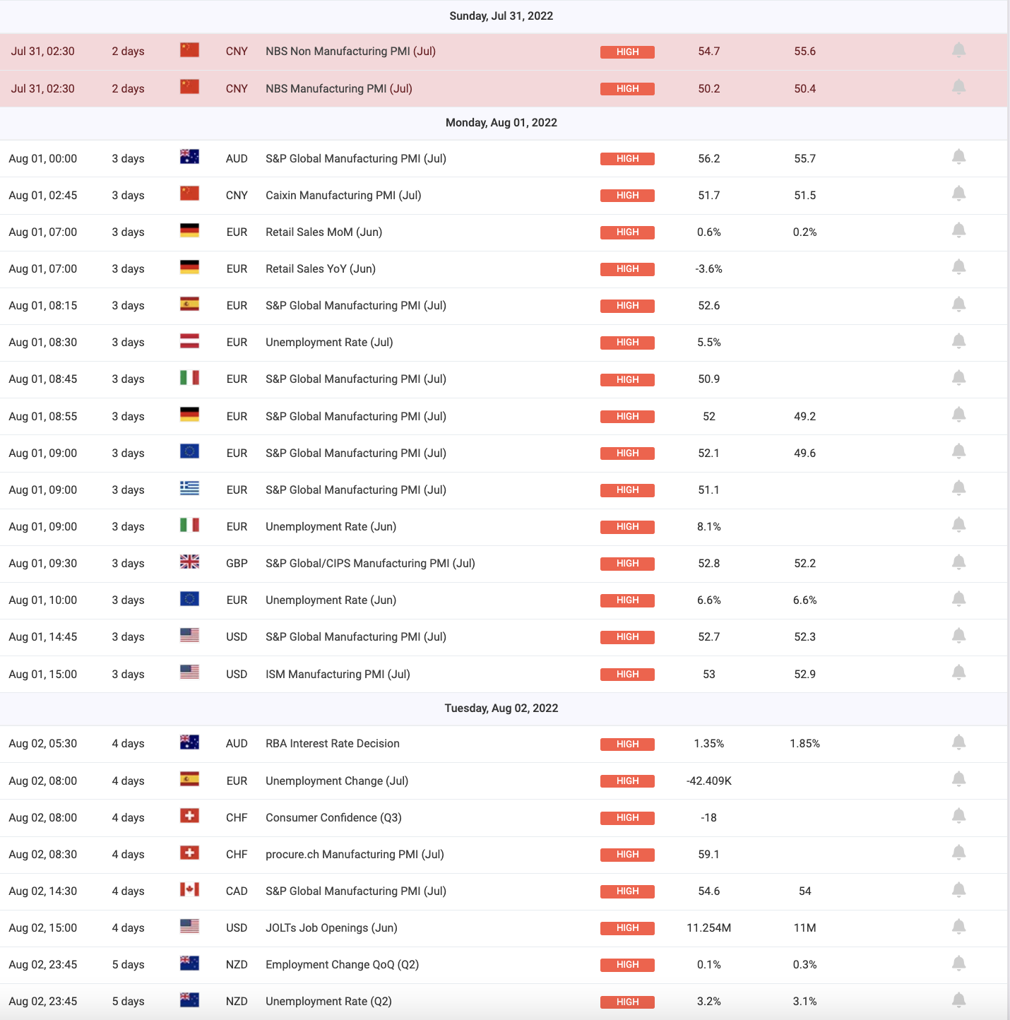This screenshot has height=1020, width=1010.
Task: Select Monday, Aug 01, 2022 date header
Action: pyautogui.click(x=501, y=123)
